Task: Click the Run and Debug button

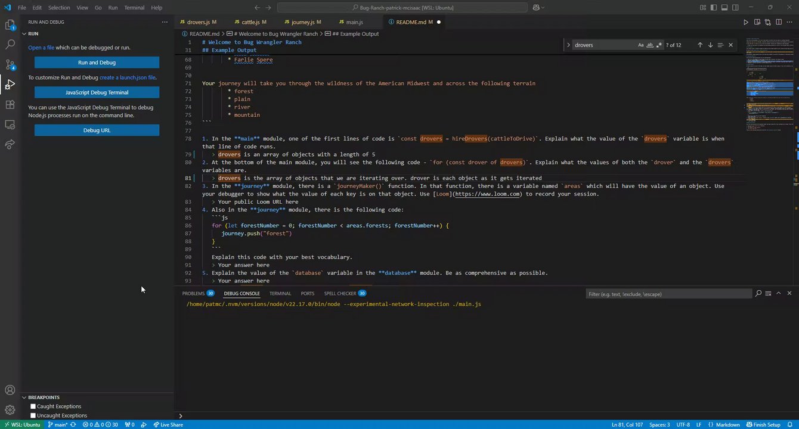Action: tap(97, 63)
